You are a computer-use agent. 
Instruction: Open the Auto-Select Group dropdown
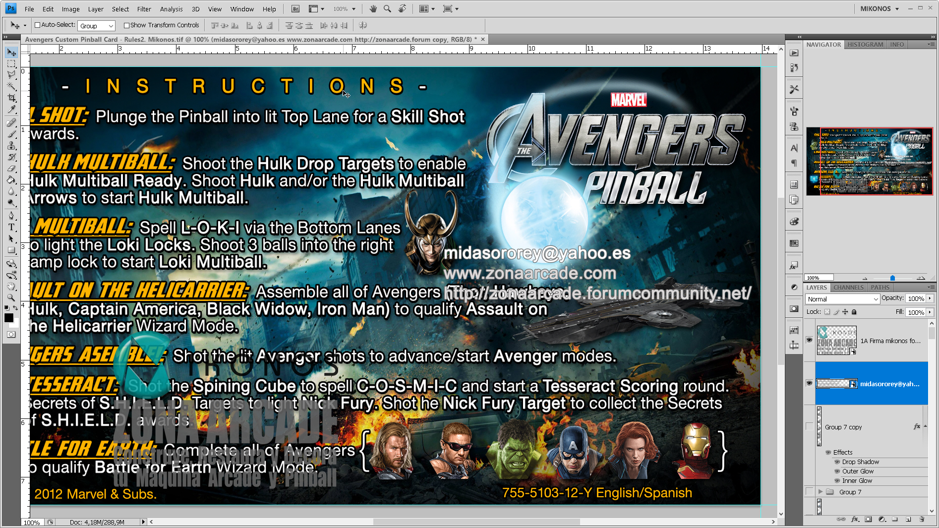point(96,26)
